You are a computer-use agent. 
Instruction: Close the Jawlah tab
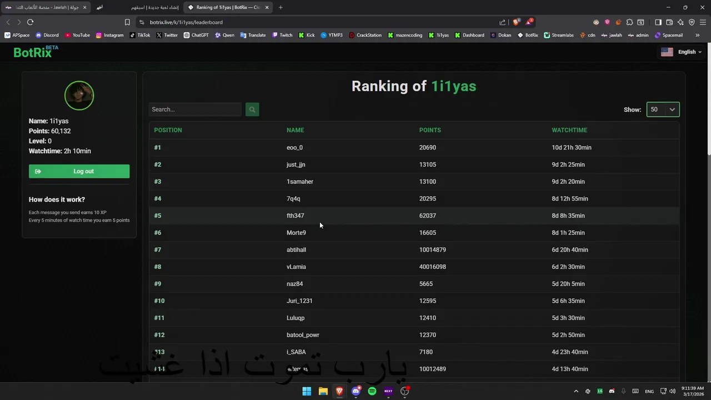[84, 7]
